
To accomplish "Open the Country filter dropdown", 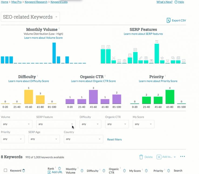I will coord(83,139).
